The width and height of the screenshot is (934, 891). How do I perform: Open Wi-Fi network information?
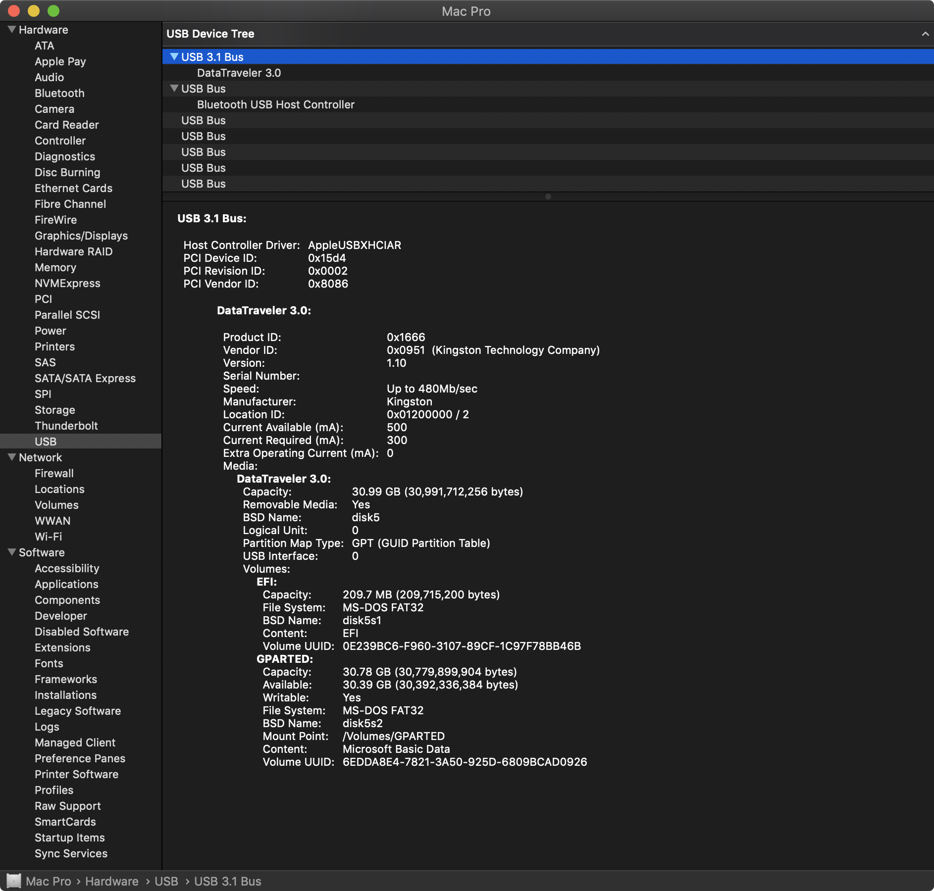(49, 537)
